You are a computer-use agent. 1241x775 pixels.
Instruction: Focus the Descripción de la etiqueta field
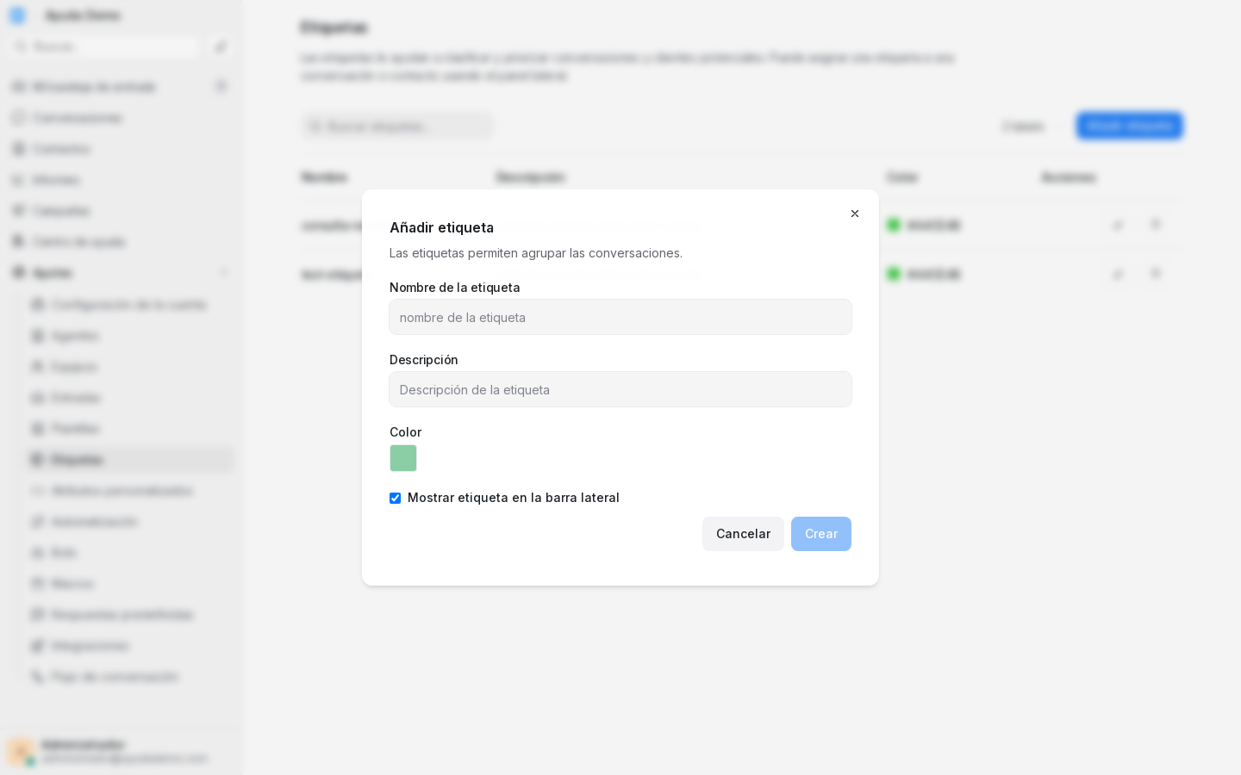click(x=620, y=389)
